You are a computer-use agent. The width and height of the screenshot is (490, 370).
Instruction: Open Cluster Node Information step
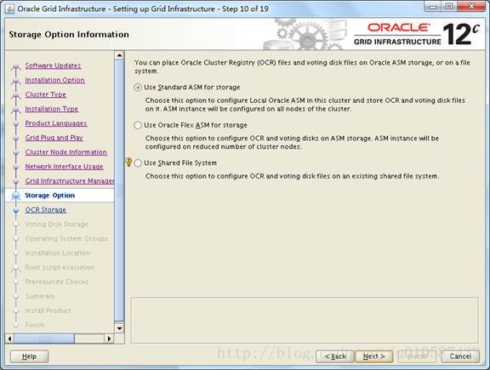[66, 152]
